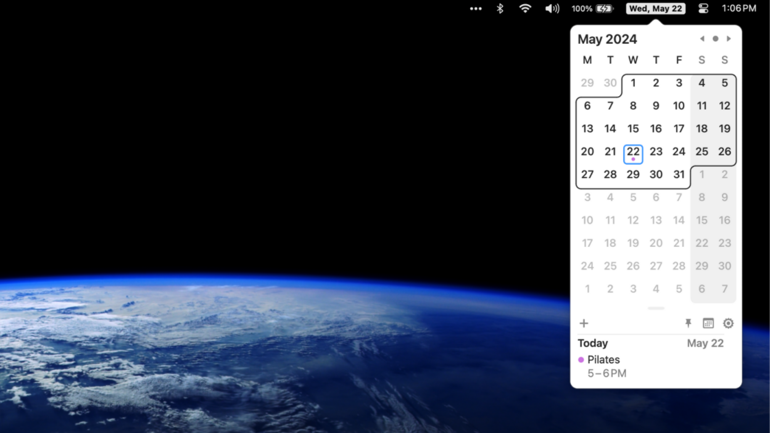Select May 12 in the calendar

pyautogui.click(x=725, y=106)
